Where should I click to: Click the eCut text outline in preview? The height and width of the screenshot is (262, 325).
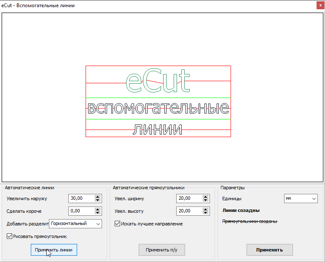[x=158, y=80]
